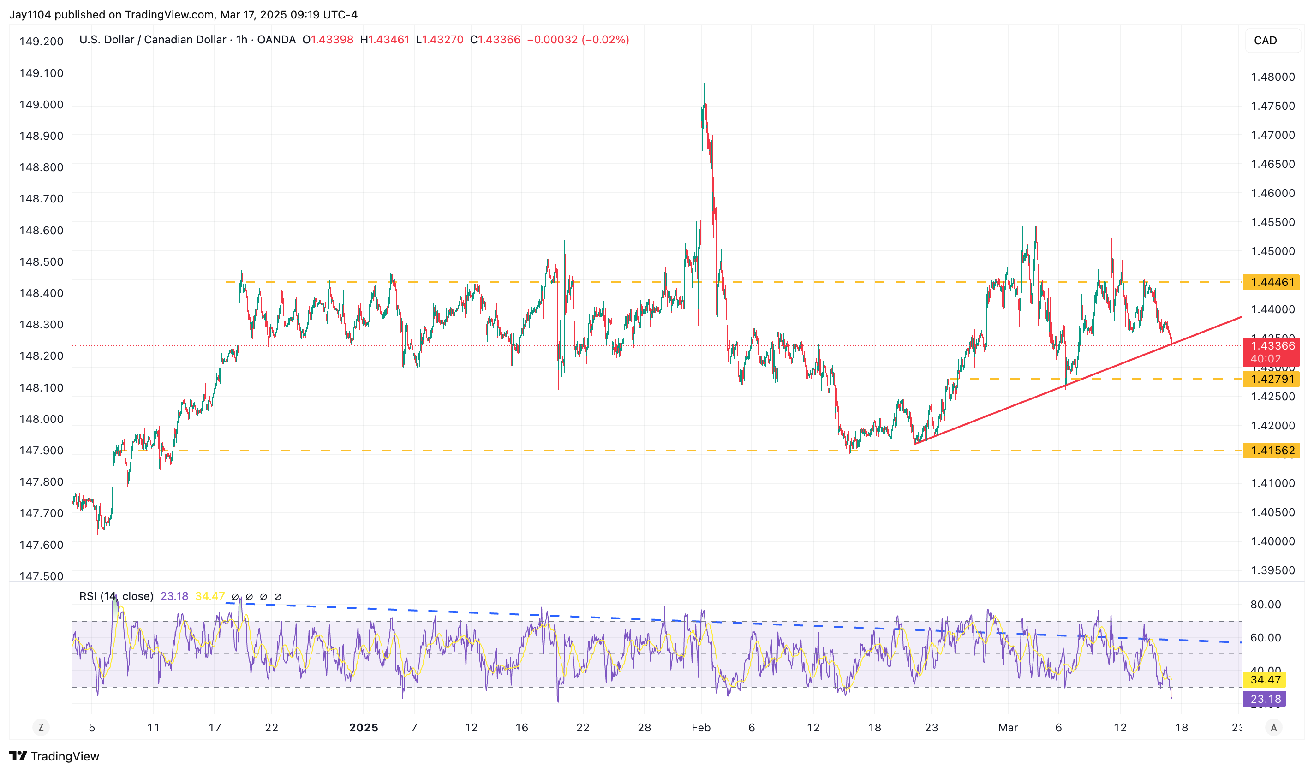The image size is (1314, 772).
Task: Select the 1.44461 horizontal line price label
Action: tap(1271, 282)
